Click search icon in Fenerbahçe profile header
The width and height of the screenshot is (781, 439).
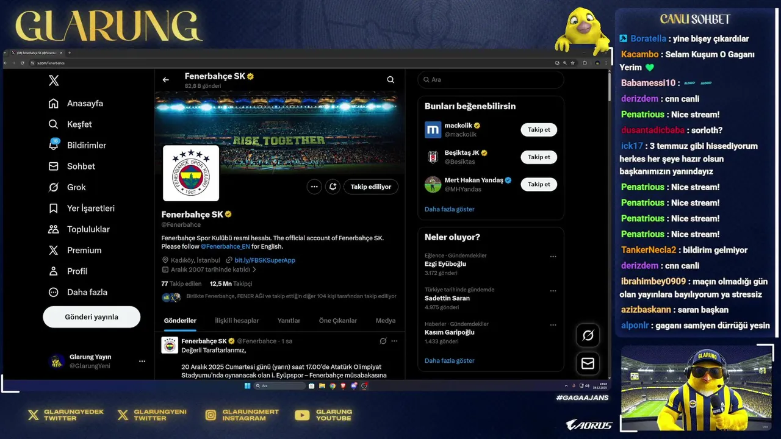390,80
